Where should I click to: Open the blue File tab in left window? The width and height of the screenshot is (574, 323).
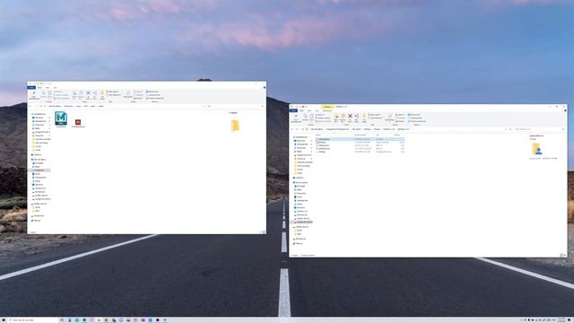tap(31, 88)
